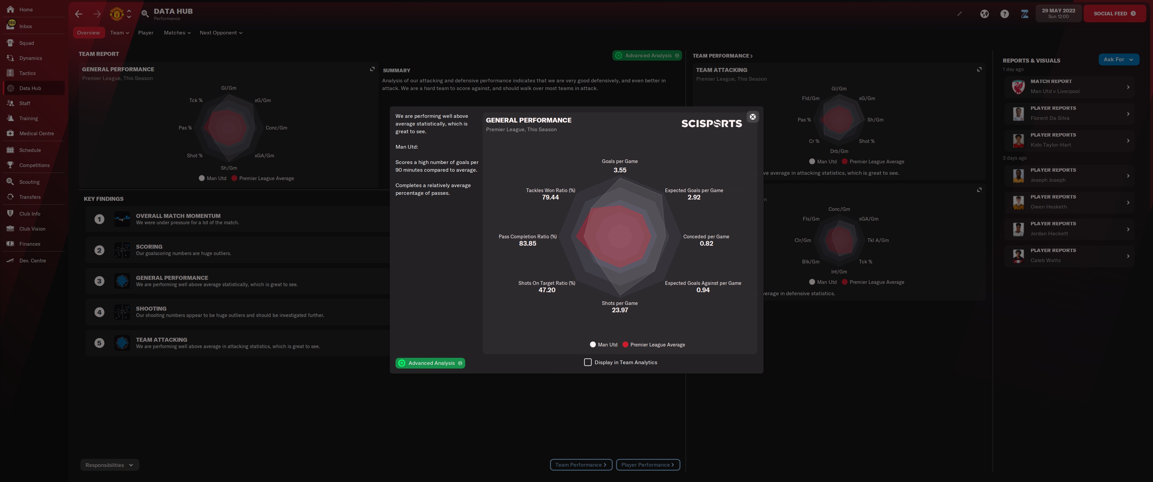The height and width of the screenshot is (482, 1153).
Task: Open the Ask For dropdown
Action: coord(1118,60)
